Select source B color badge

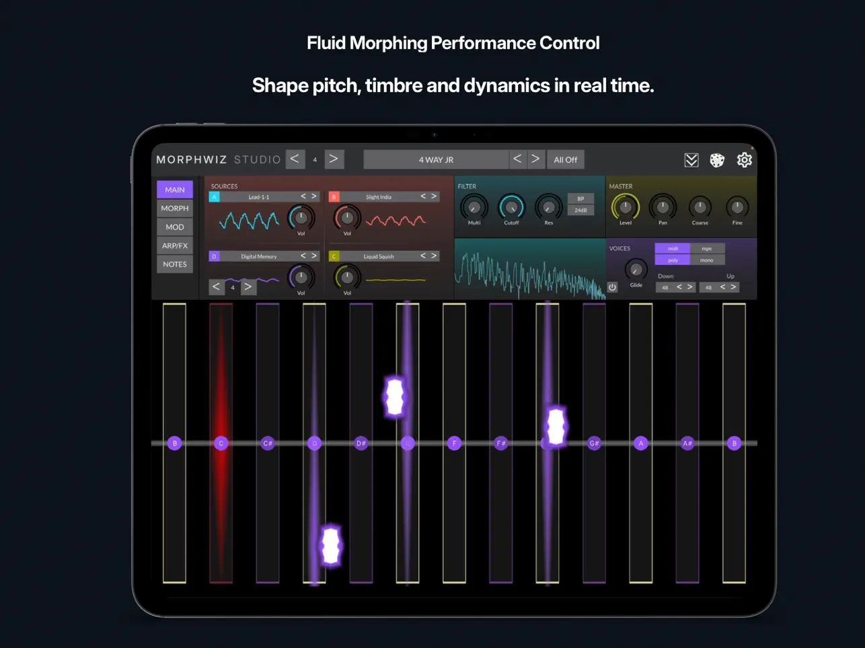tap(334, 197)
